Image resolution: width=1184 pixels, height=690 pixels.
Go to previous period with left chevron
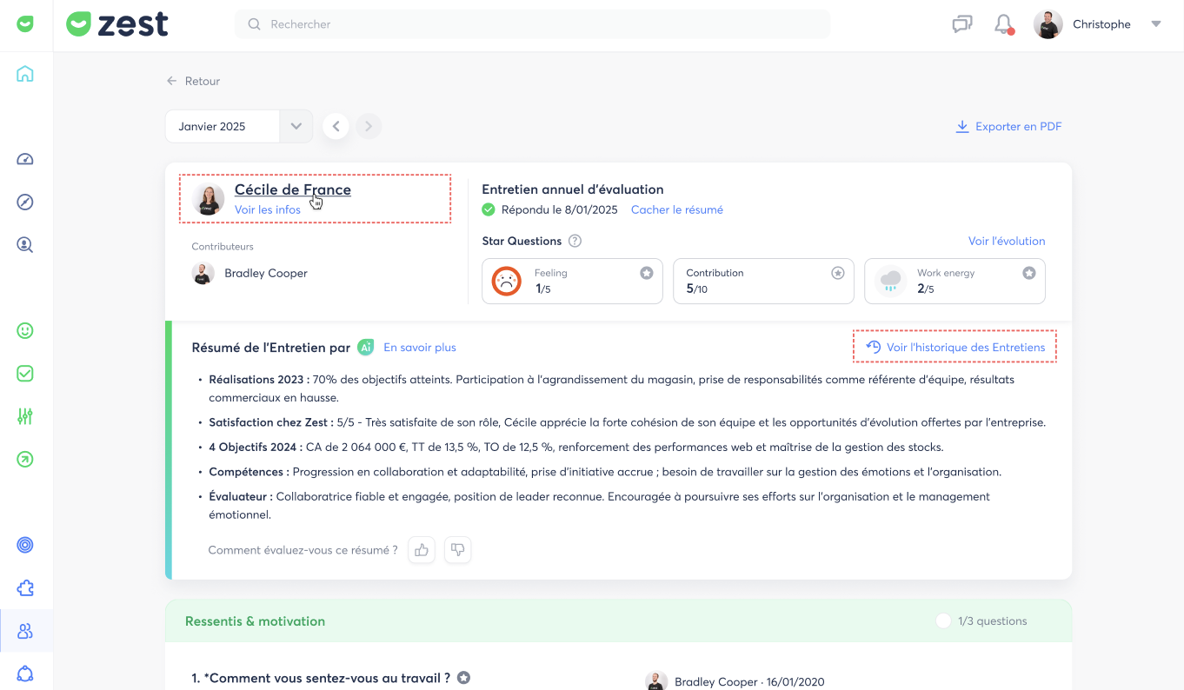tap(336, 126)
